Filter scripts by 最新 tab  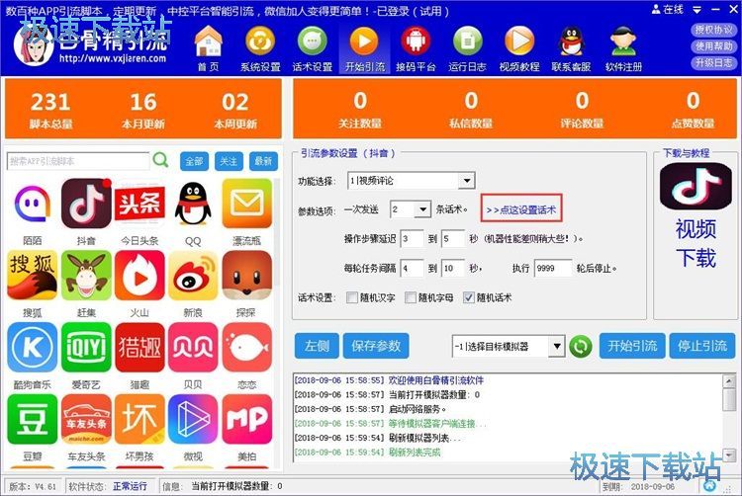point(263,161)
